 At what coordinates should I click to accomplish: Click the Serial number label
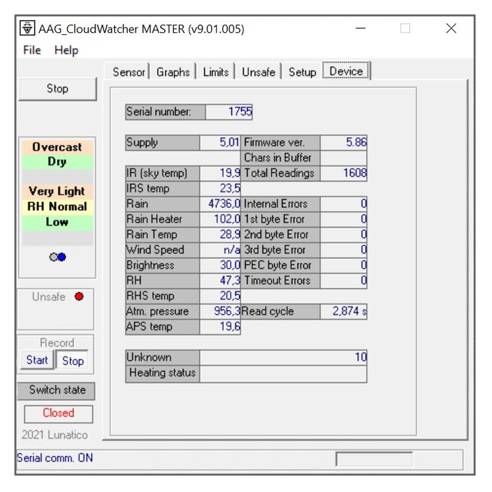tap(165, 112)
